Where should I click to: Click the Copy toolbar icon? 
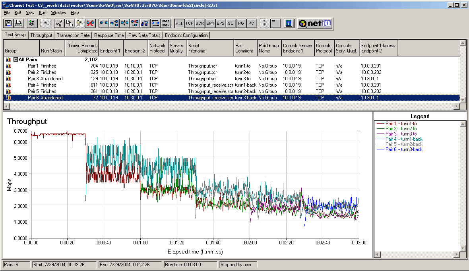tap(69, 23)
